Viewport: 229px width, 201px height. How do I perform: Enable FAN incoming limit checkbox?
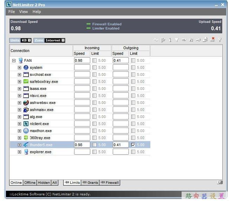pos(94,60)
